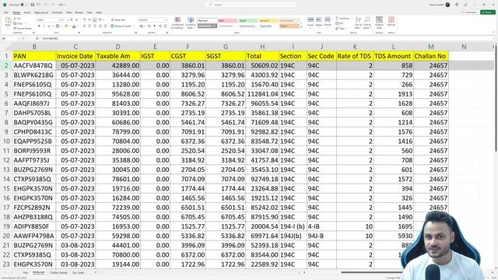498x280 pixels.
Task: Apply the Normal cell style
Action: tap(207, 21)
